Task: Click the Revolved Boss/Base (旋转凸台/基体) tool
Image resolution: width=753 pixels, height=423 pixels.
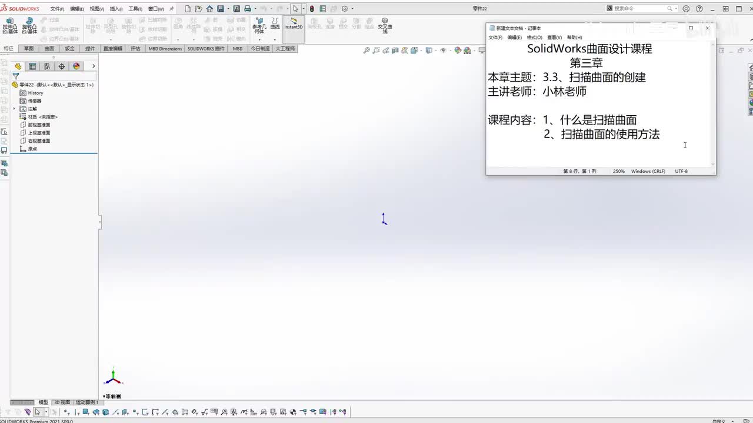Action: coord(29,26)
